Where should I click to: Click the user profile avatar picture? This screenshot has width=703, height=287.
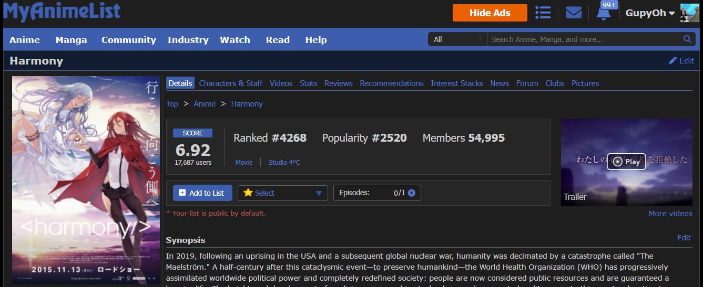click(x=689, y=13)
